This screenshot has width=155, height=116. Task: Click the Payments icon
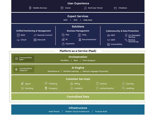63,44
